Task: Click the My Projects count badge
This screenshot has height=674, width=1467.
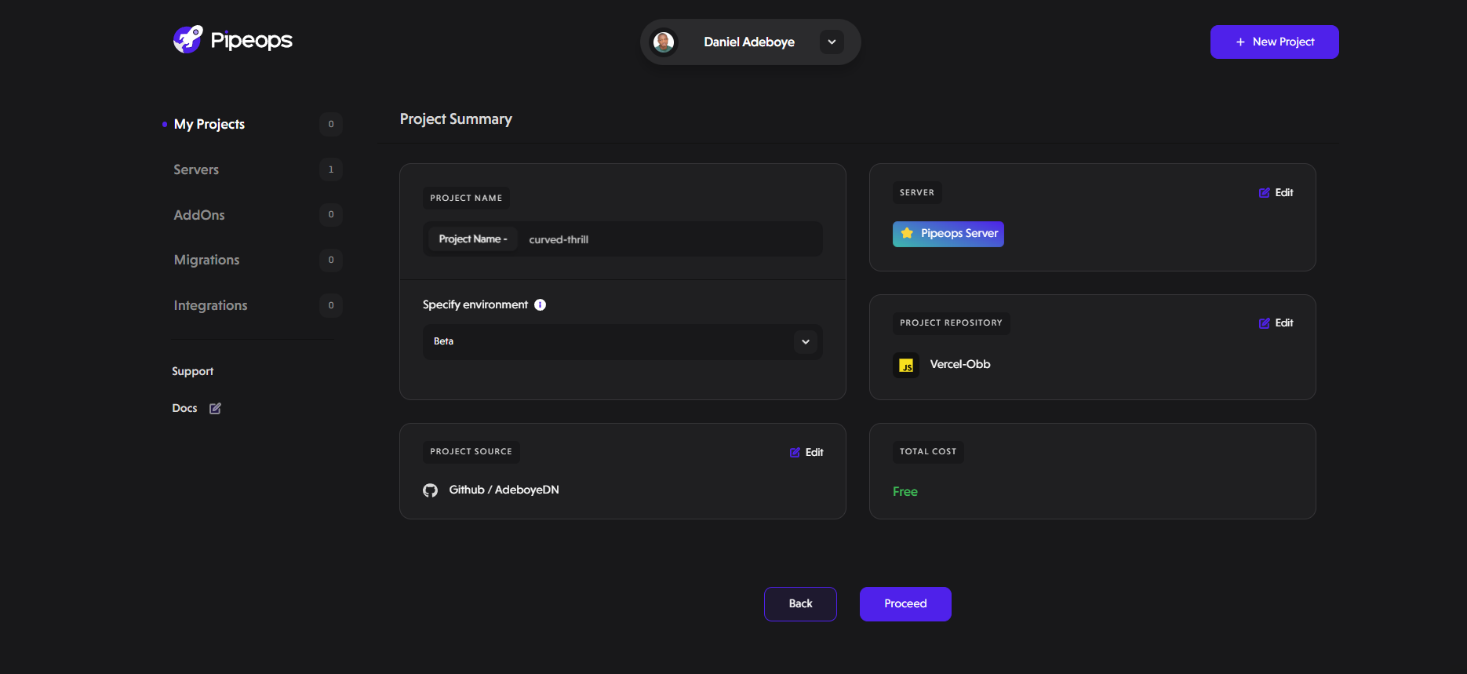Action: (331, 124)
